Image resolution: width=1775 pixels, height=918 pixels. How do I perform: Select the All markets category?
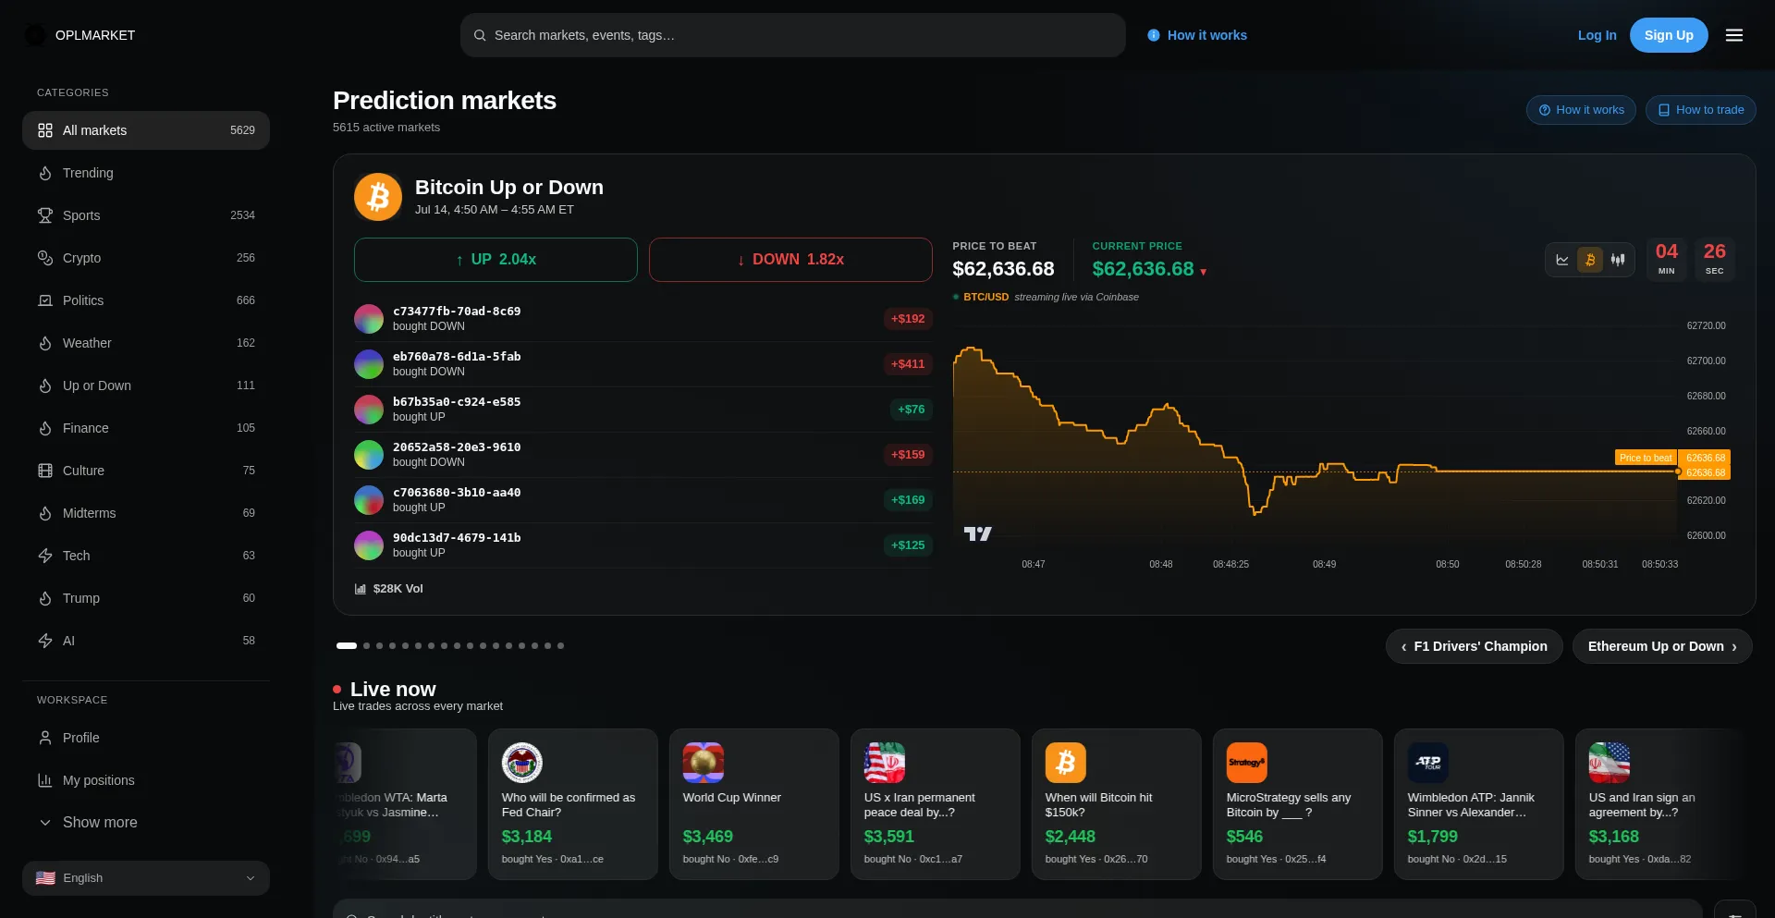point(146,130)
